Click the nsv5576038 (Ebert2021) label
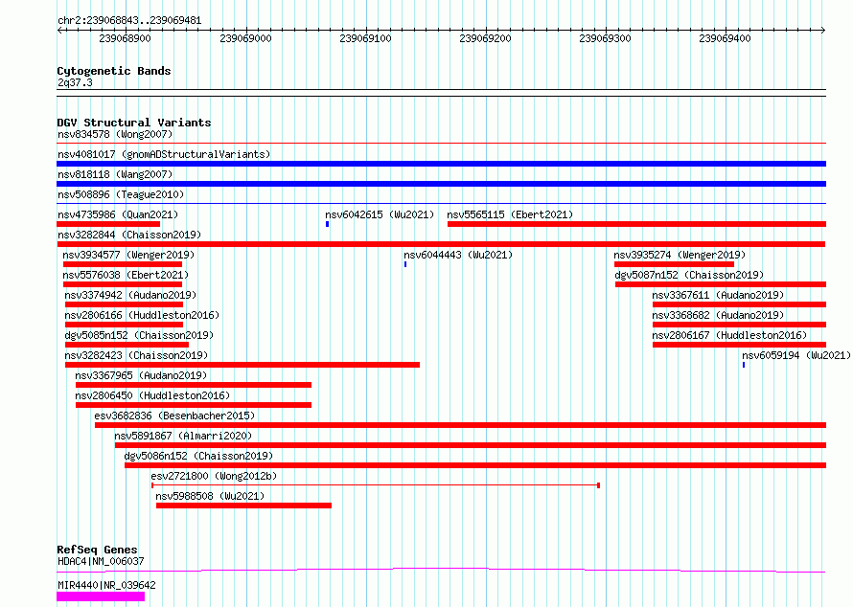Viewport: 853px width, 607px height. (126, 275)
